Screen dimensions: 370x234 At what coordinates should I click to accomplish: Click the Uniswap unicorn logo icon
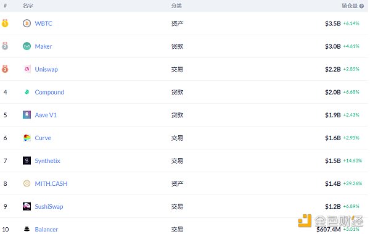pos(27,69)
